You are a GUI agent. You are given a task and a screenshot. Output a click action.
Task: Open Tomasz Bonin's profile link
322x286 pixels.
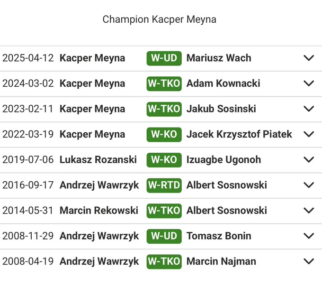tap(219, 236)
